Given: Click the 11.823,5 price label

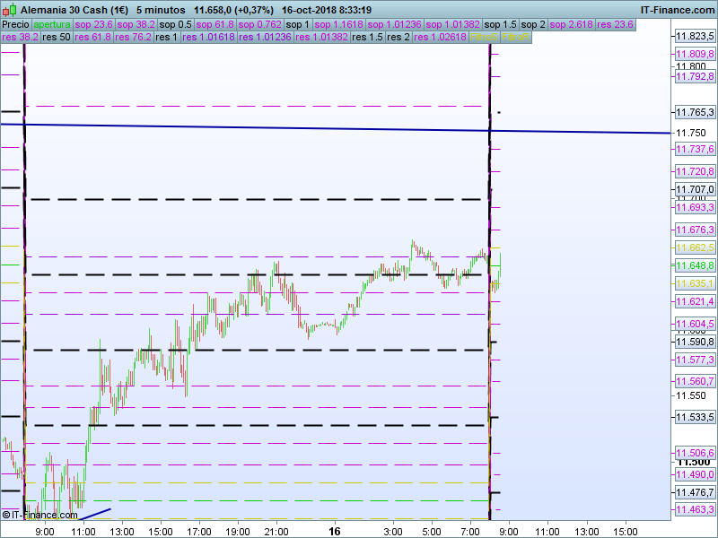Looking at the screenshot, I should tap(695, 36).
